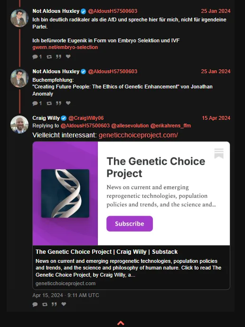Open the gwern.net/embryo-selection link
The width and height of the screenshot is (245, 327).
65,48
